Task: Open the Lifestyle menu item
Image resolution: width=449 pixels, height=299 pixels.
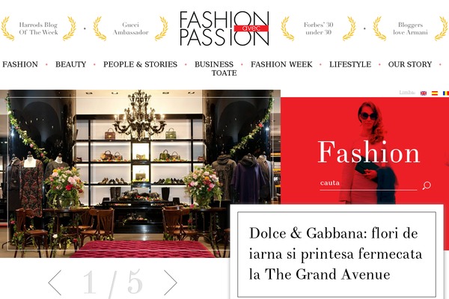Action: pyautogui.click(x=350, y=64)
